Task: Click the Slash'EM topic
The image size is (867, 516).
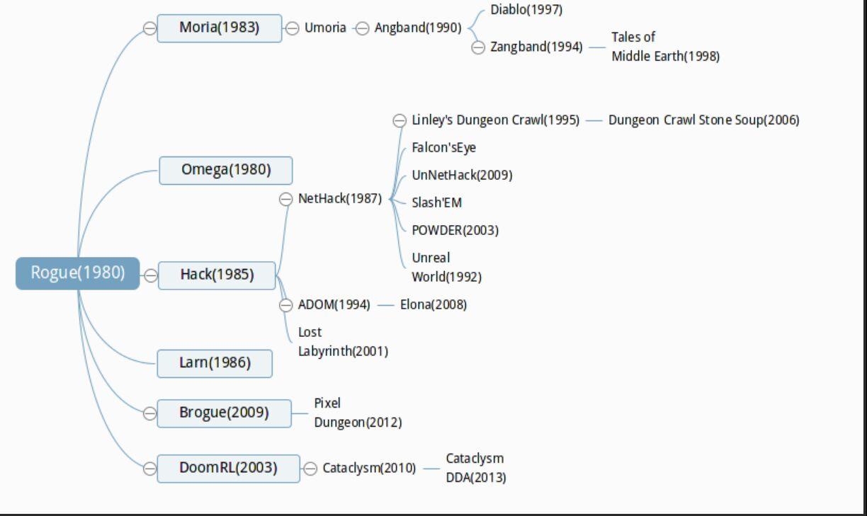Action: click(x=436, y=203)
